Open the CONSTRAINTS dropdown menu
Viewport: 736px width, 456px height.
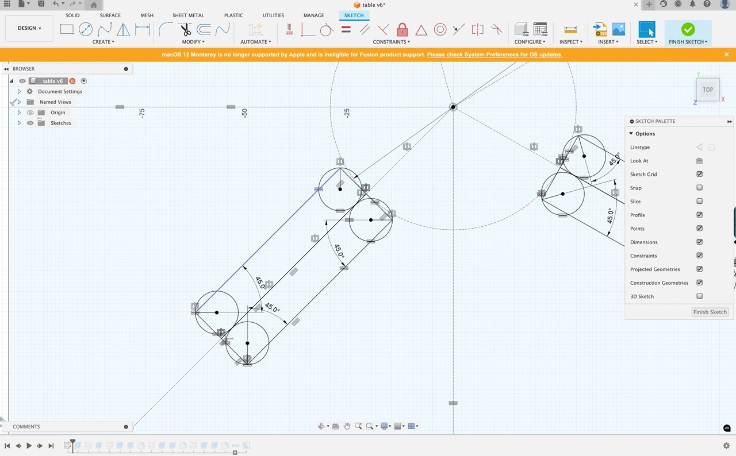[392, 42]
